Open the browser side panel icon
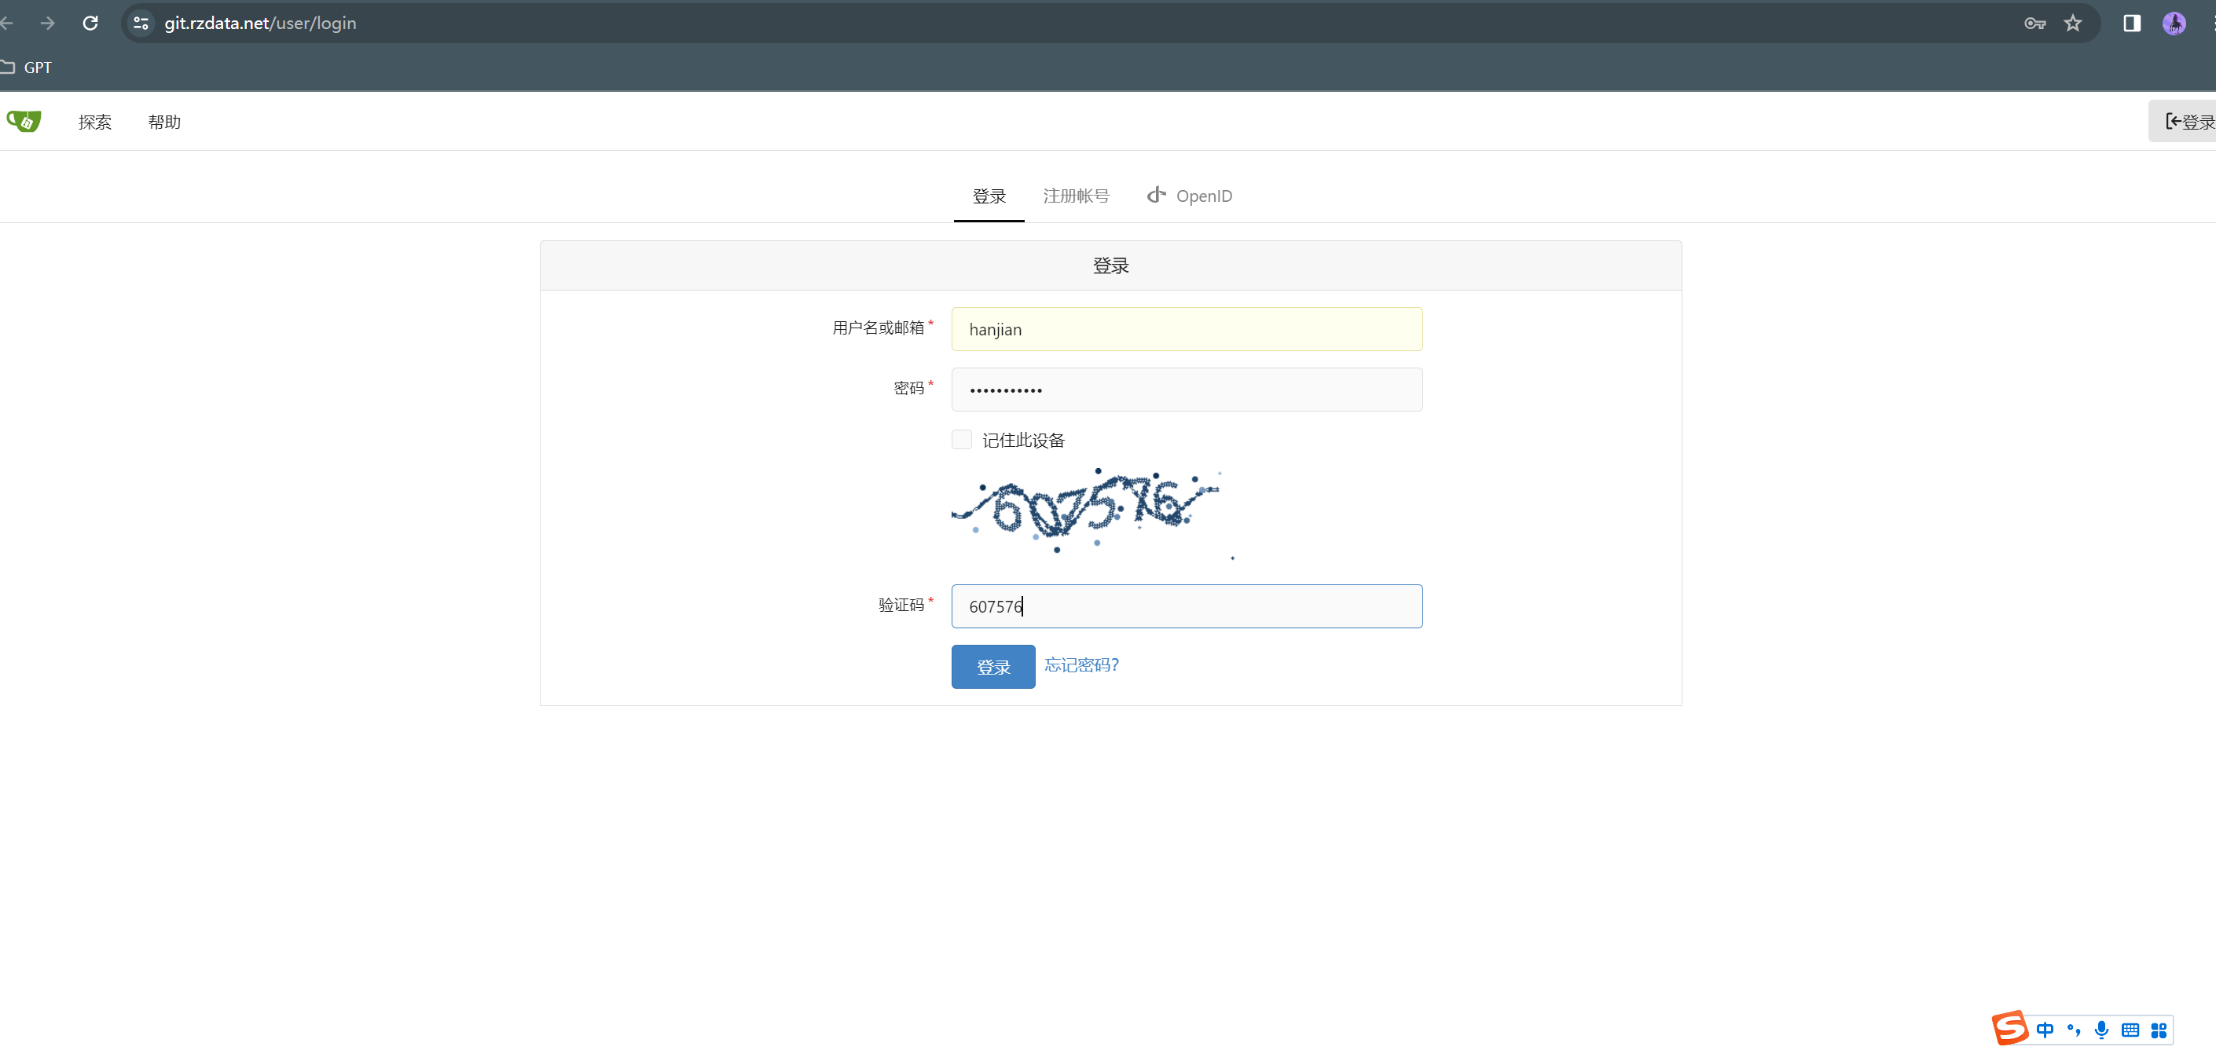This screenshot has height=1054, width=2216. 2132,24
